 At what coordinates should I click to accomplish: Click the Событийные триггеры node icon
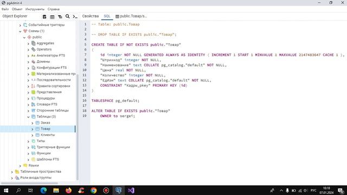(x=25, y=25)
